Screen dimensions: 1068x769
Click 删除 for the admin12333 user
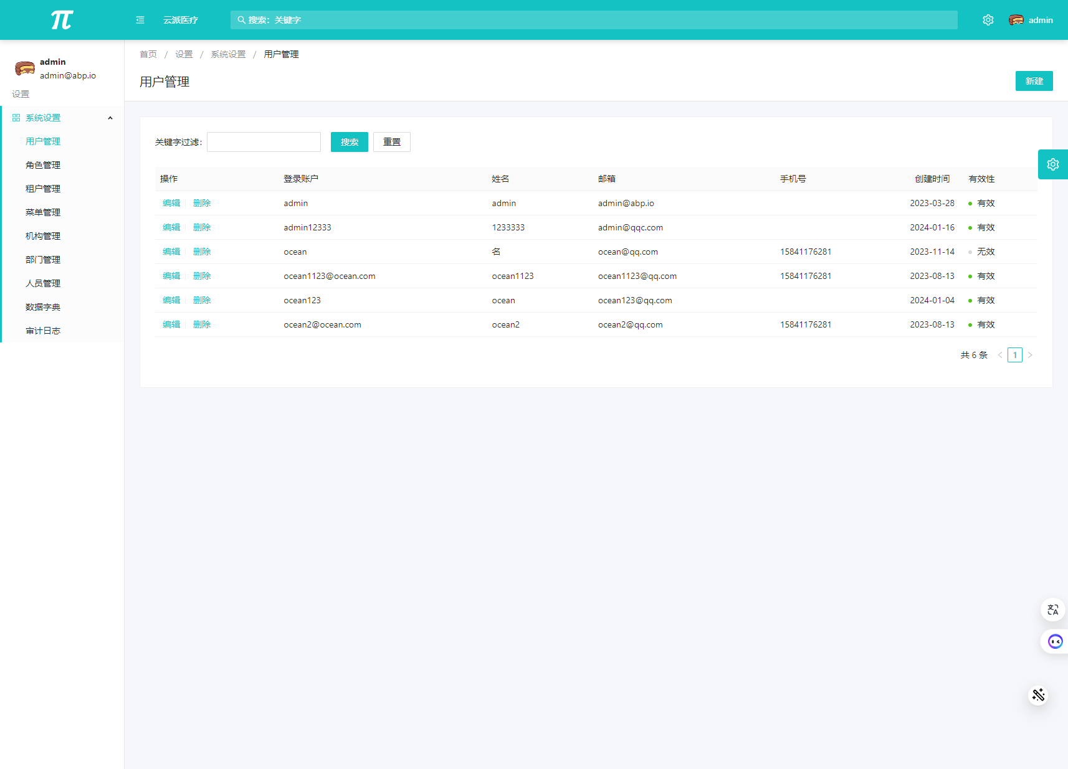(202, 227)
